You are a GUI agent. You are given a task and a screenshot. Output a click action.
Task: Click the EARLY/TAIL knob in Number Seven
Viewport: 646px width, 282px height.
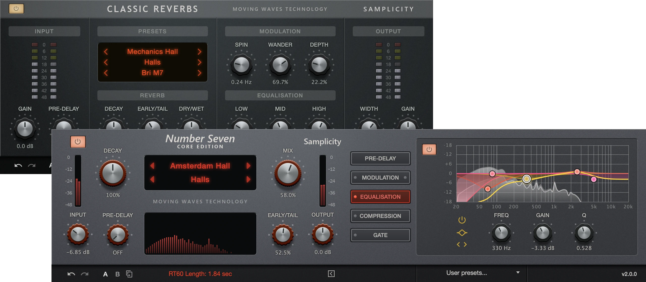[283, 235]
